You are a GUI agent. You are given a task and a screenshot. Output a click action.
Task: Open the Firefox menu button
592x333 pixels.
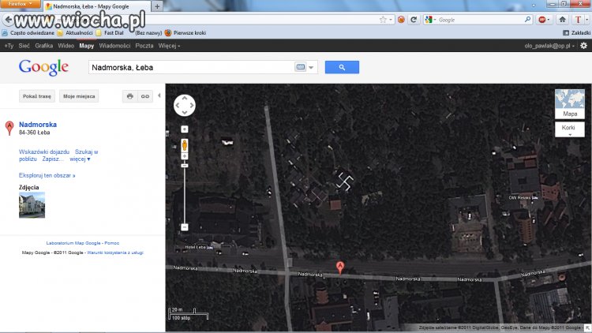pyautogui.click(x=20, y=4)
